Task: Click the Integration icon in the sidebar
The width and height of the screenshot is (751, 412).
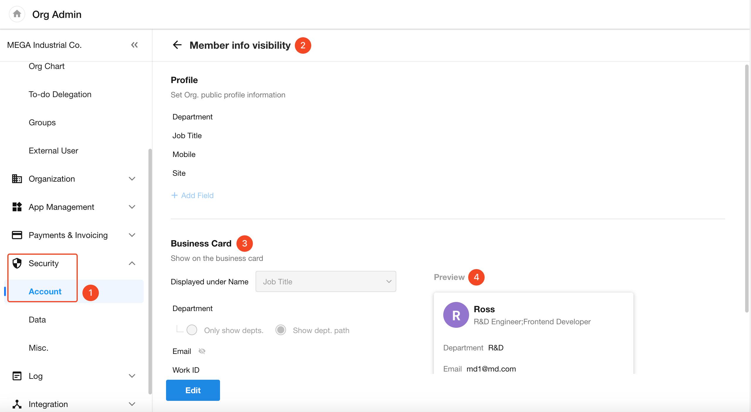Action: click(17, 404)
